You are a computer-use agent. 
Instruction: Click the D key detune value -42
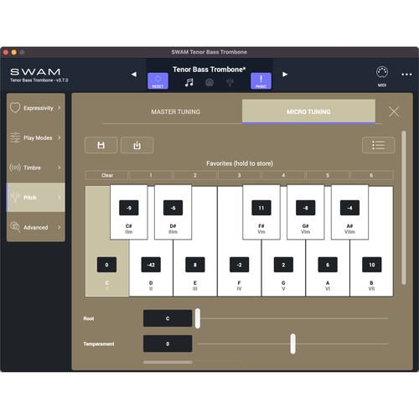pos(151,265)
